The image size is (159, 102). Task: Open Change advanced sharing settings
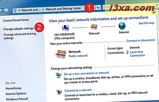click(20, 36)
